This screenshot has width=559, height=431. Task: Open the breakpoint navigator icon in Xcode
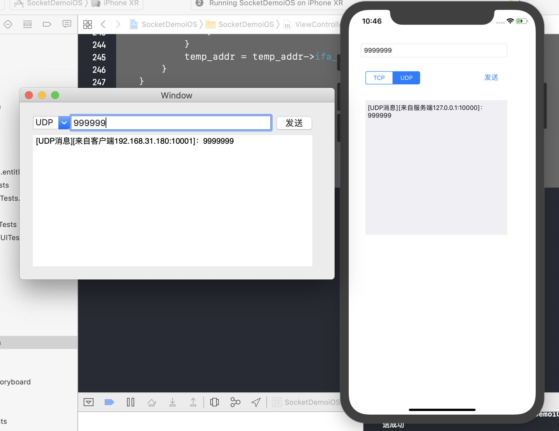(x=8, y=24)
